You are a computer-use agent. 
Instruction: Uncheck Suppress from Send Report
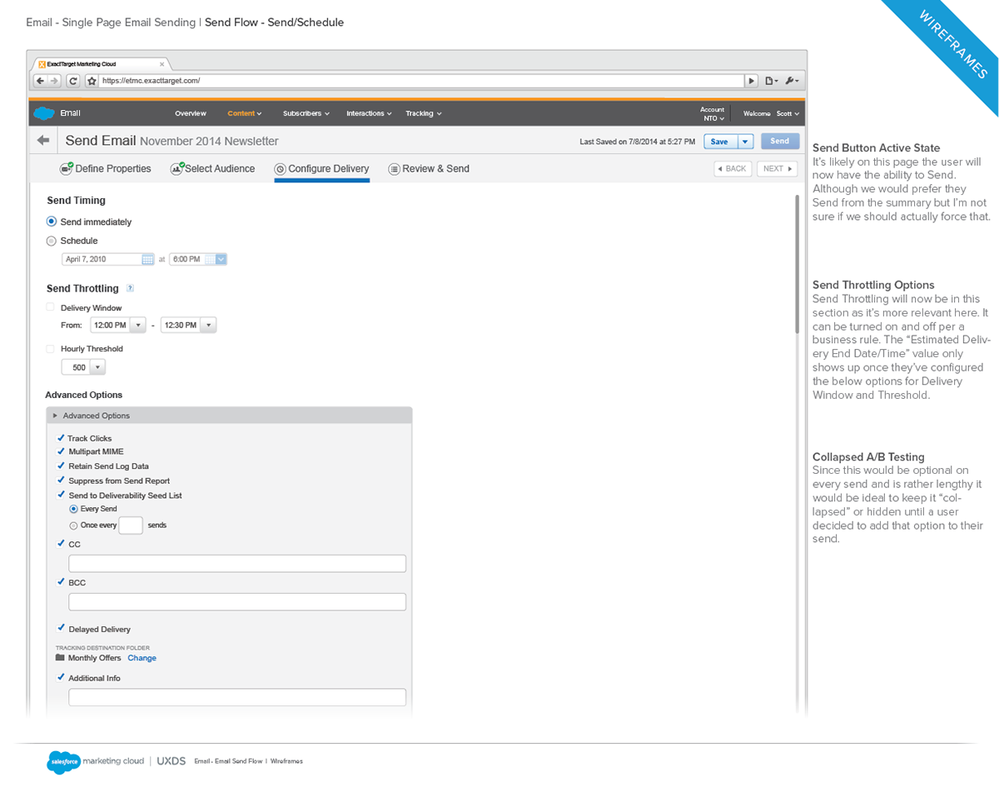(60, 481)
